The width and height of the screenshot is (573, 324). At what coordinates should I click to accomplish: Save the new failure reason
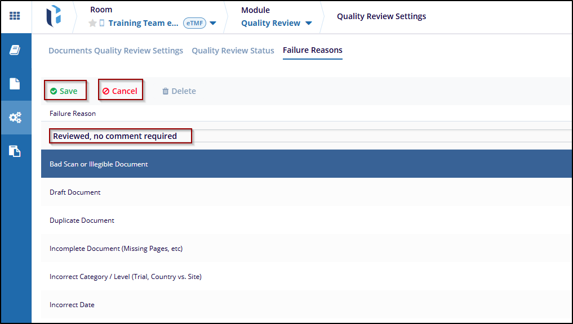[64, 91]
